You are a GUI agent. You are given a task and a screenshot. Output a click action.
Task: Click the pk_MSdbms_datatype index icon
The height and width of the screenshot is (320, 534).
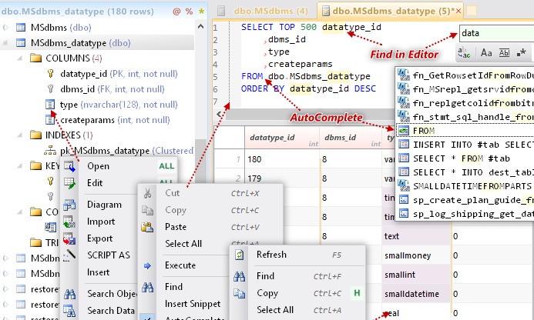(x=50, y=150)
